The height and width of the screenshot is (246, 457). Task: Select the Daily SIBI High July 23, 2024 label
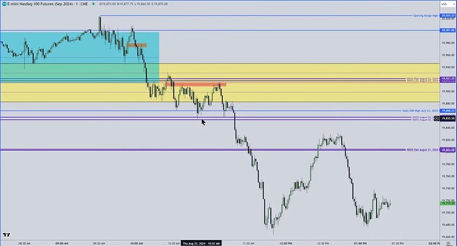tap(420, 110)
